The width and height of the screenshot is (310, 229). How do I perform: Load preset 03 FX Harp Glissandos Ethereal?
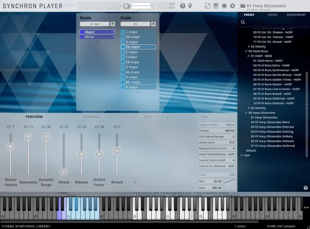272,127
